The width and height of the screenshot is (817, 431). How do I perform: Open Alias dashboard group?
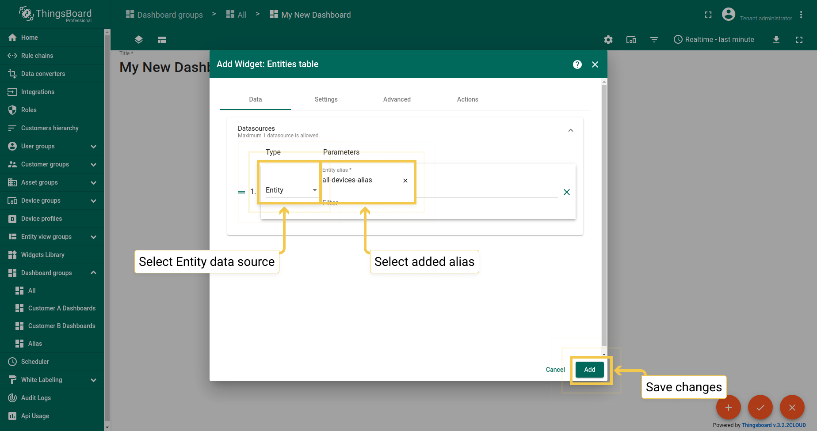[52, 344]
